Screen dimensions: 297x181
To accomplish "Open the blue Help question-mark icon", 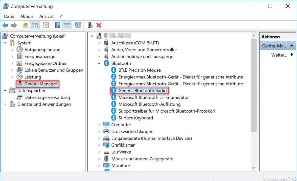I will (58, 25).
